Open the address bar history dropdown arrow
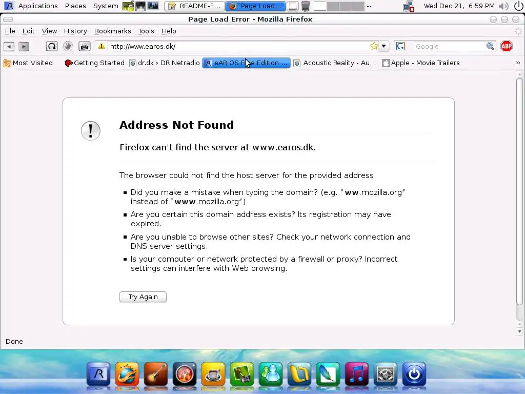 (384, 46)
